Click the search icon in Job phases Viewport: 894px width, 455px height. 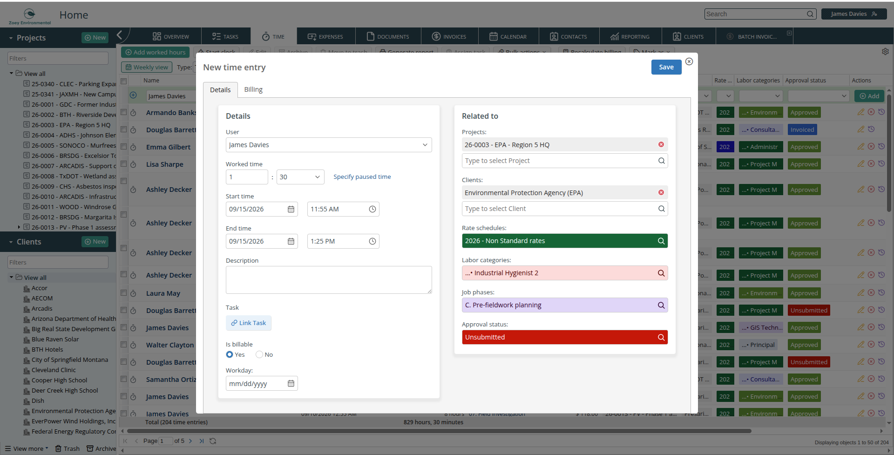tap(661, 305)
